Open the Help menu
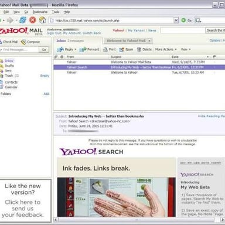Screen dimensions: 225x225 [67, 12]
